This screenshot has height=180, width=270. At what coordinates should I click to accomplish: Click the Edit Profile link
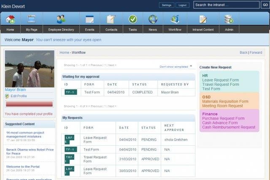pyautogui.click(x=19, y=96)
